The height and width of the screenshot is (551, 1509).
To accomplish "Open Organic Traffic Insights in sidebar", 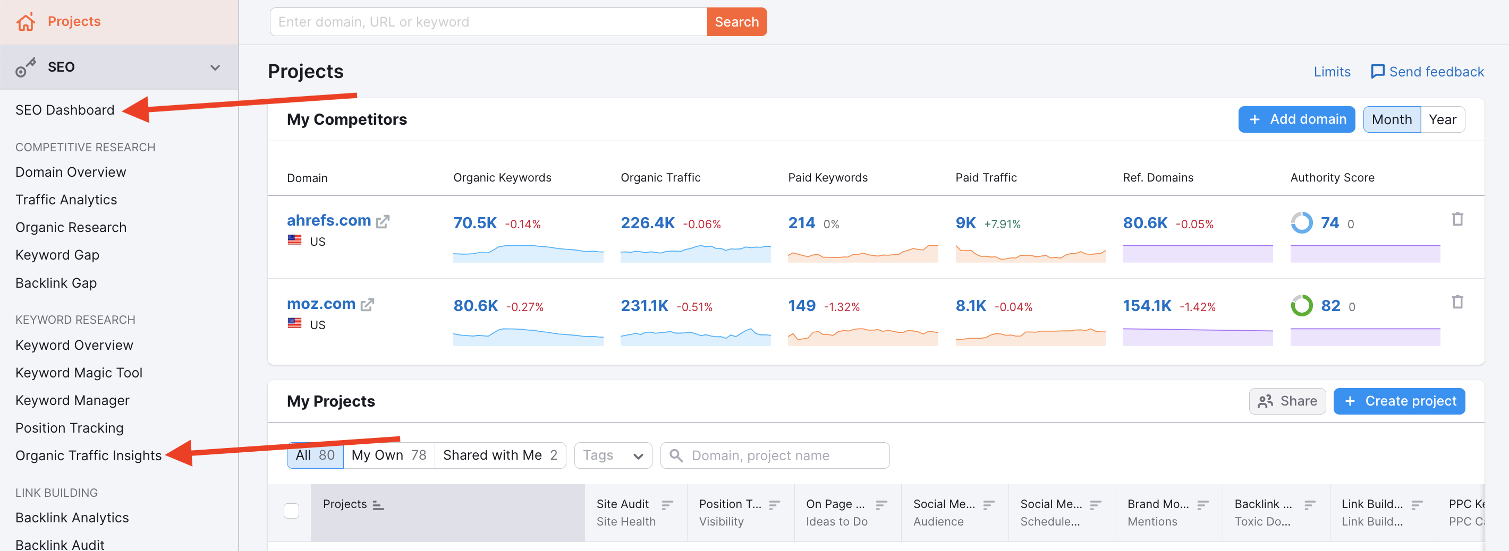I will coord(88,455).
